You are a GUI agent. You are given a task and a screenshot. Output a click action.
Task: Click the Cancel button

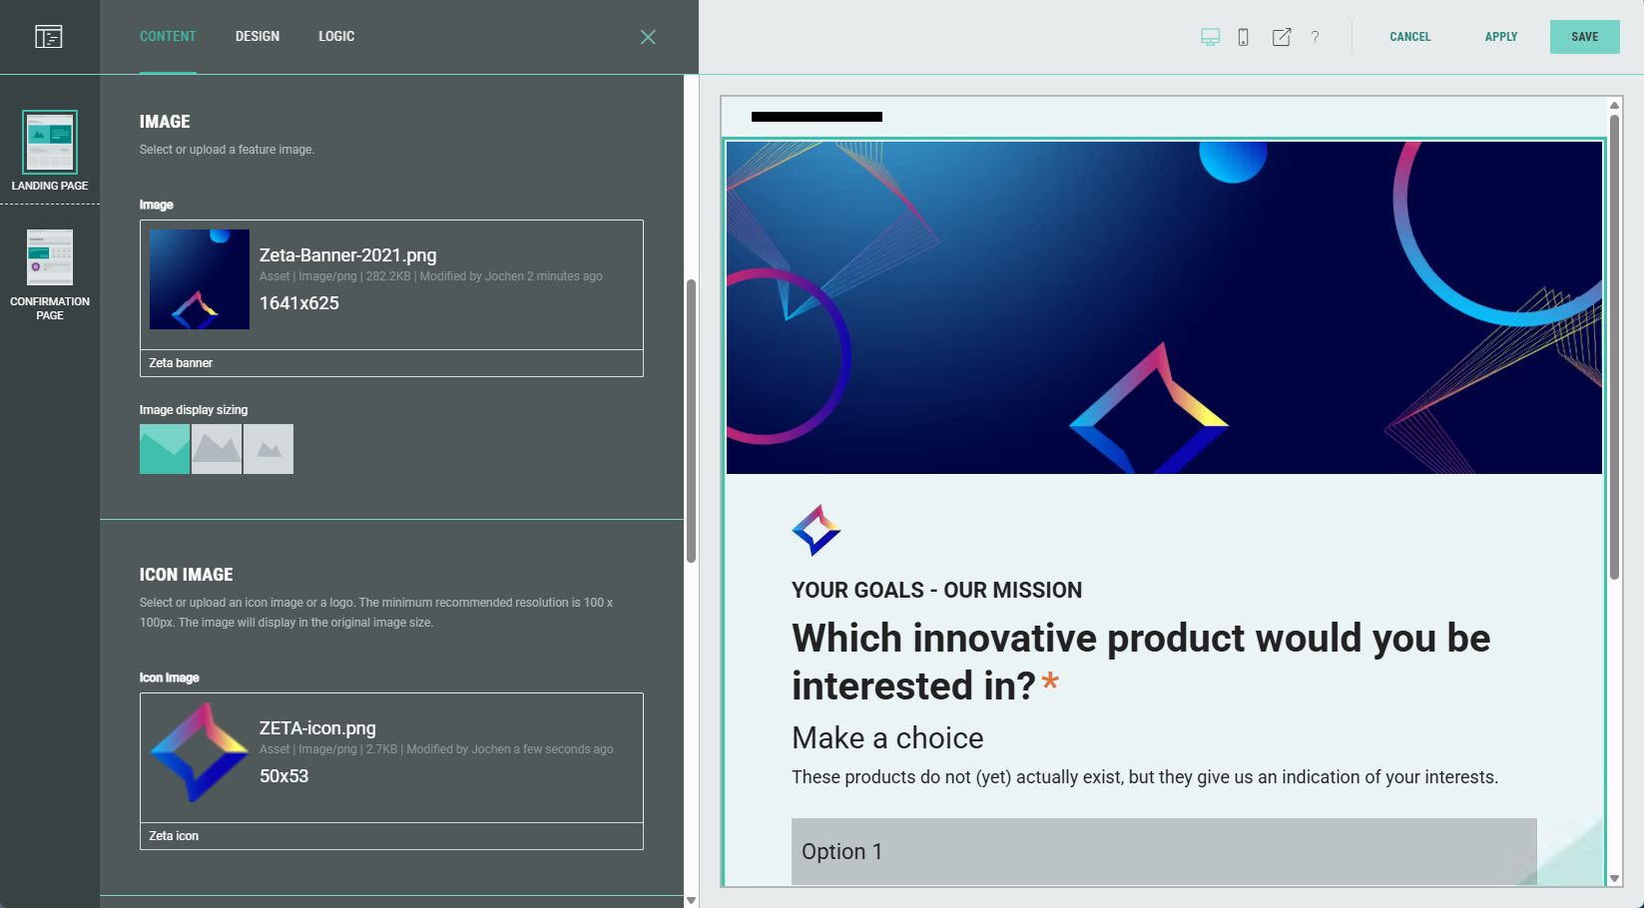tap(1409, 37)
